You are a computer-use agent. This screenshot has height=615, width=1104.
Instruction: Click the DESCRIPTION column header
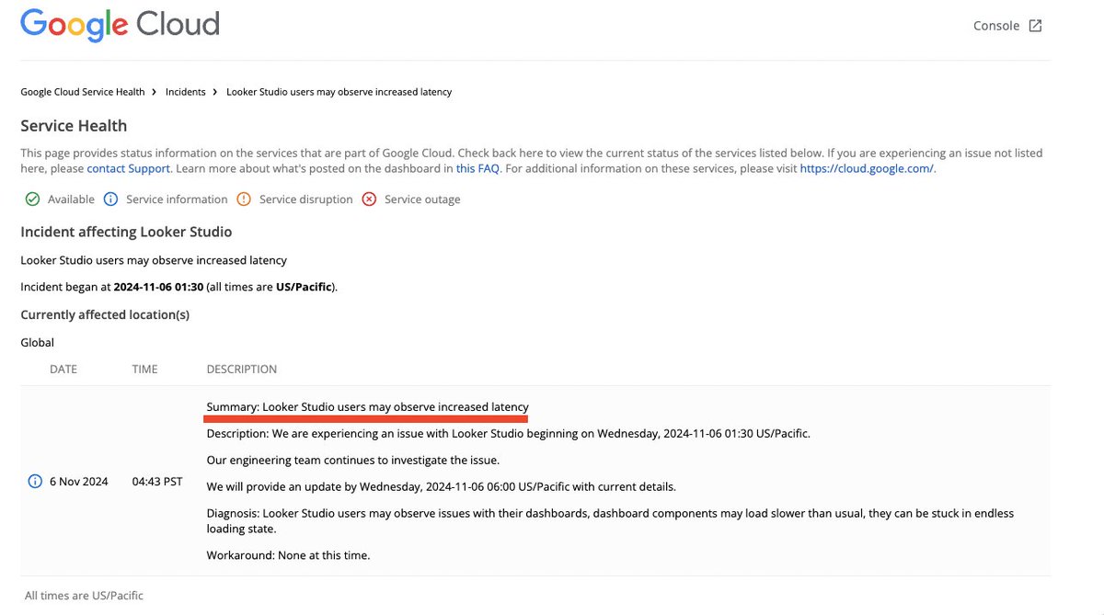coord(242,370)
